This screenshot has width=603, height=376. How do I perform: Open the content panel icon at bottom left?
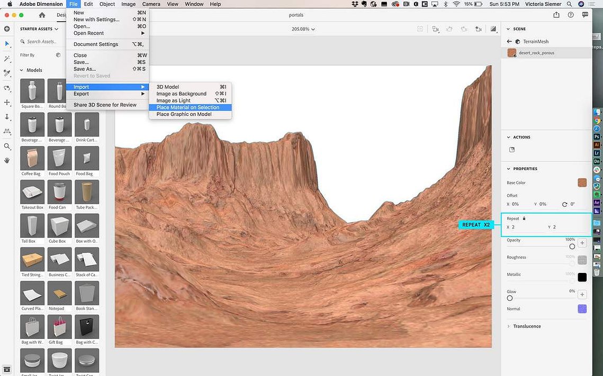tap(7, 370)
